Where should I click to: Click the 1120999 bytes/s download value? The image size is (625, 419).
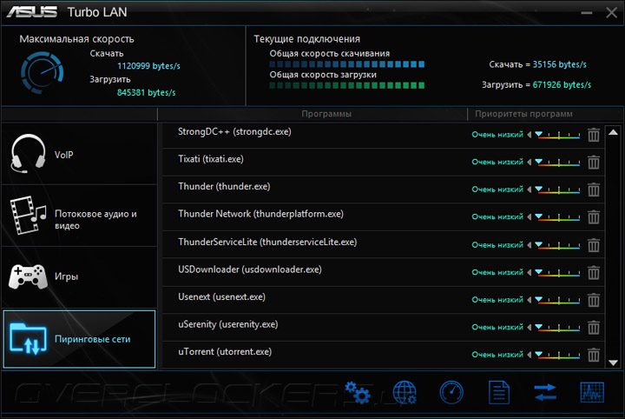coord(148,66)
